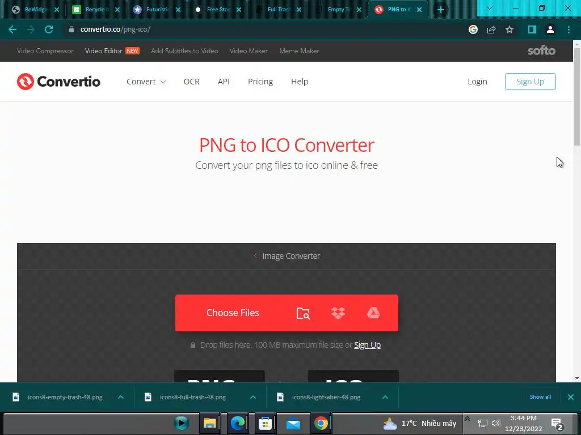Open Chrome three-dot menu

569,29
